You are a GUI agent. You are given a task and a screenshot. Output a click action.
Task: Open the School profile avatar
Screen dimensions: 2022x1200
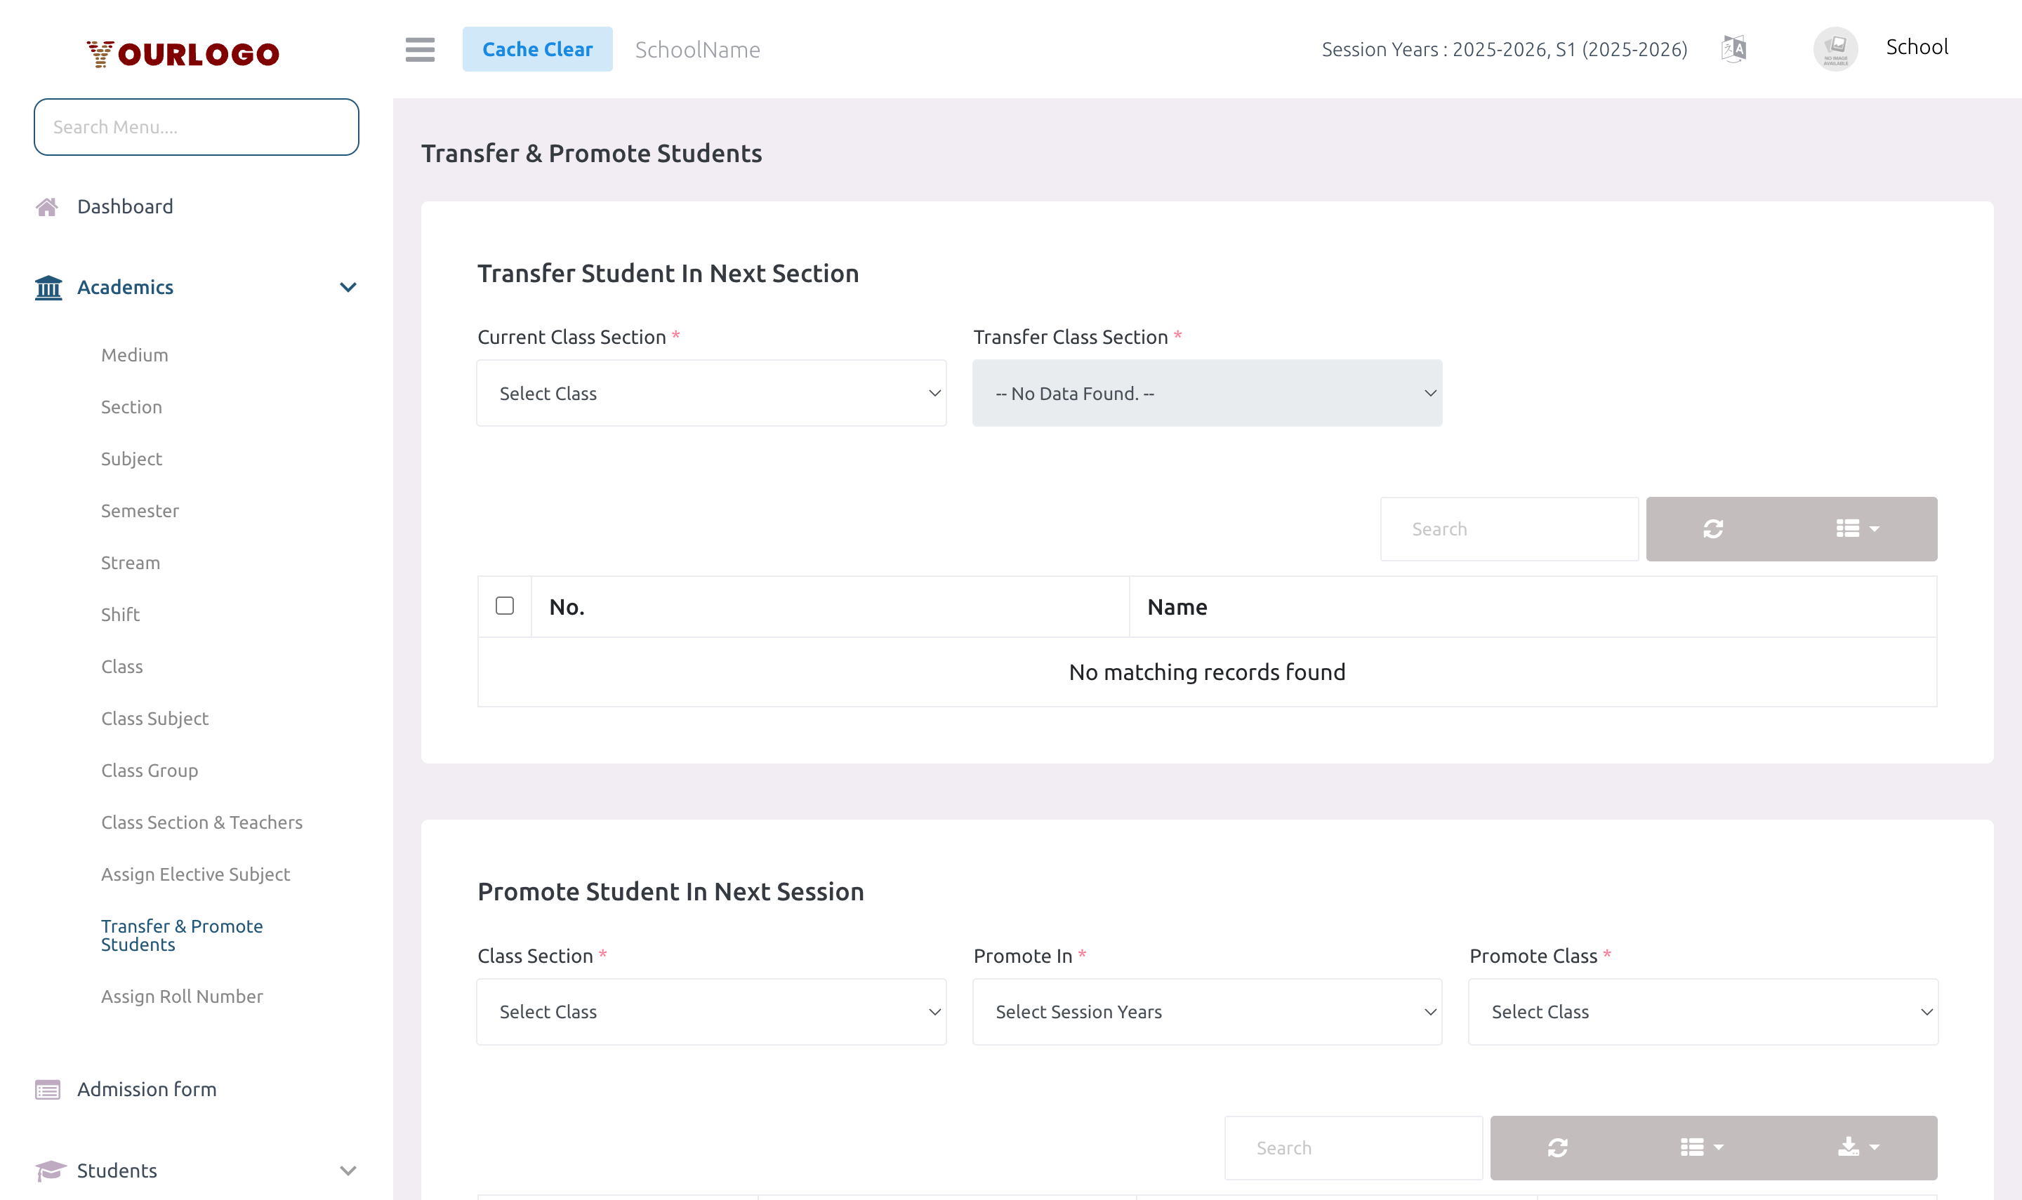point(1835,48)
